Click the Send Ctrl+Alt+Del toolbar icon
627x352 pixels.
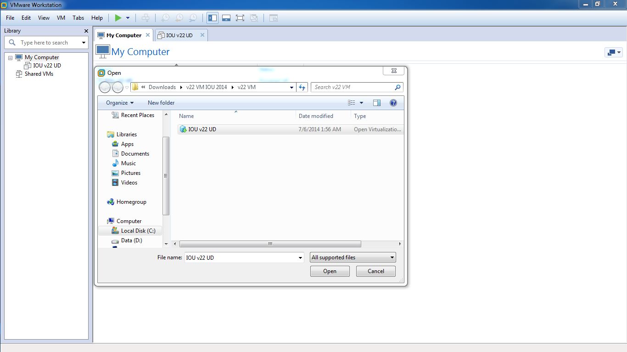[146, 18]
